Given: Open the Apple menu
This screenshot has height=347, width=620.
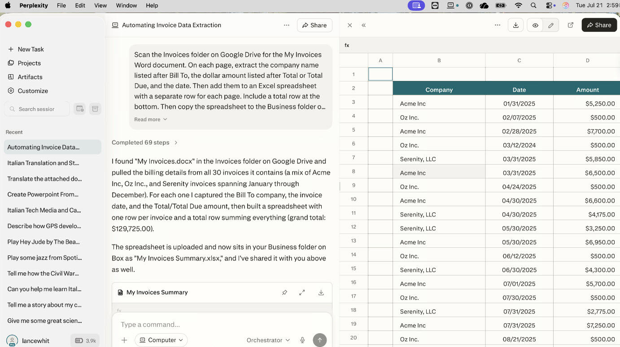Looking at the screenshot, I should click(x=8, y=5).
